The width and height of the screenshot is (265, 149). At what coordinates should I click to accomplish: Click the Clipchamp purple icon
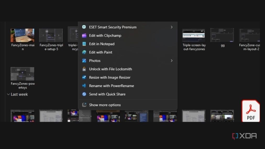pyautogui.click(x=84, y=35)
